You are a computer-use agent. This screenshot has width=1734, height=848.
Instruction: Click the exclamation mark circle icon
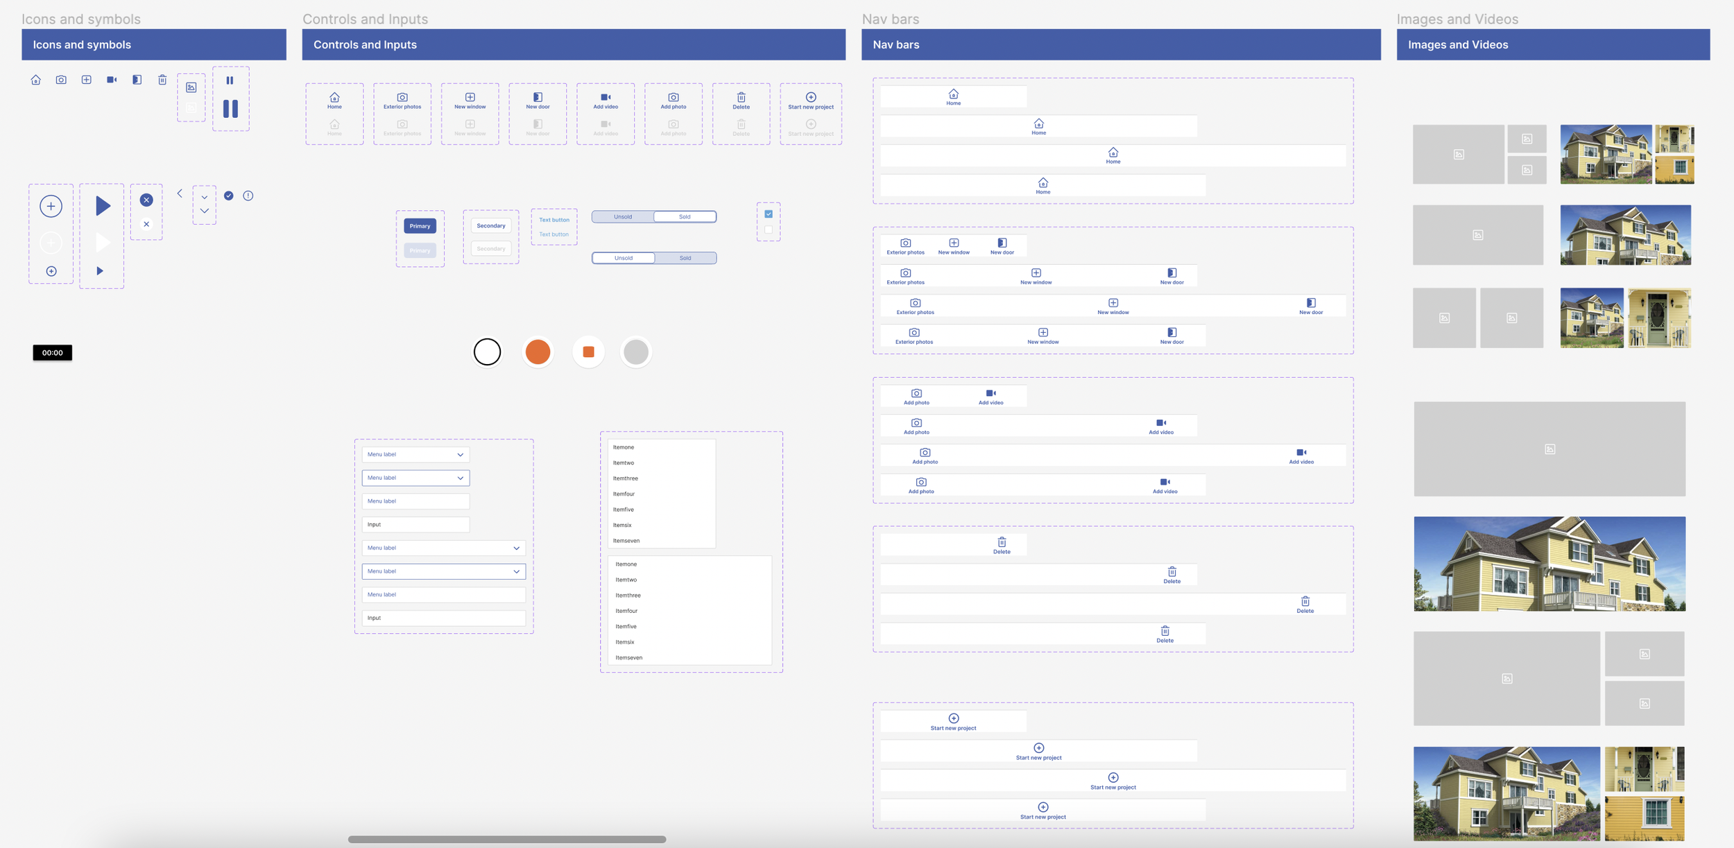[x=248, y=196]
